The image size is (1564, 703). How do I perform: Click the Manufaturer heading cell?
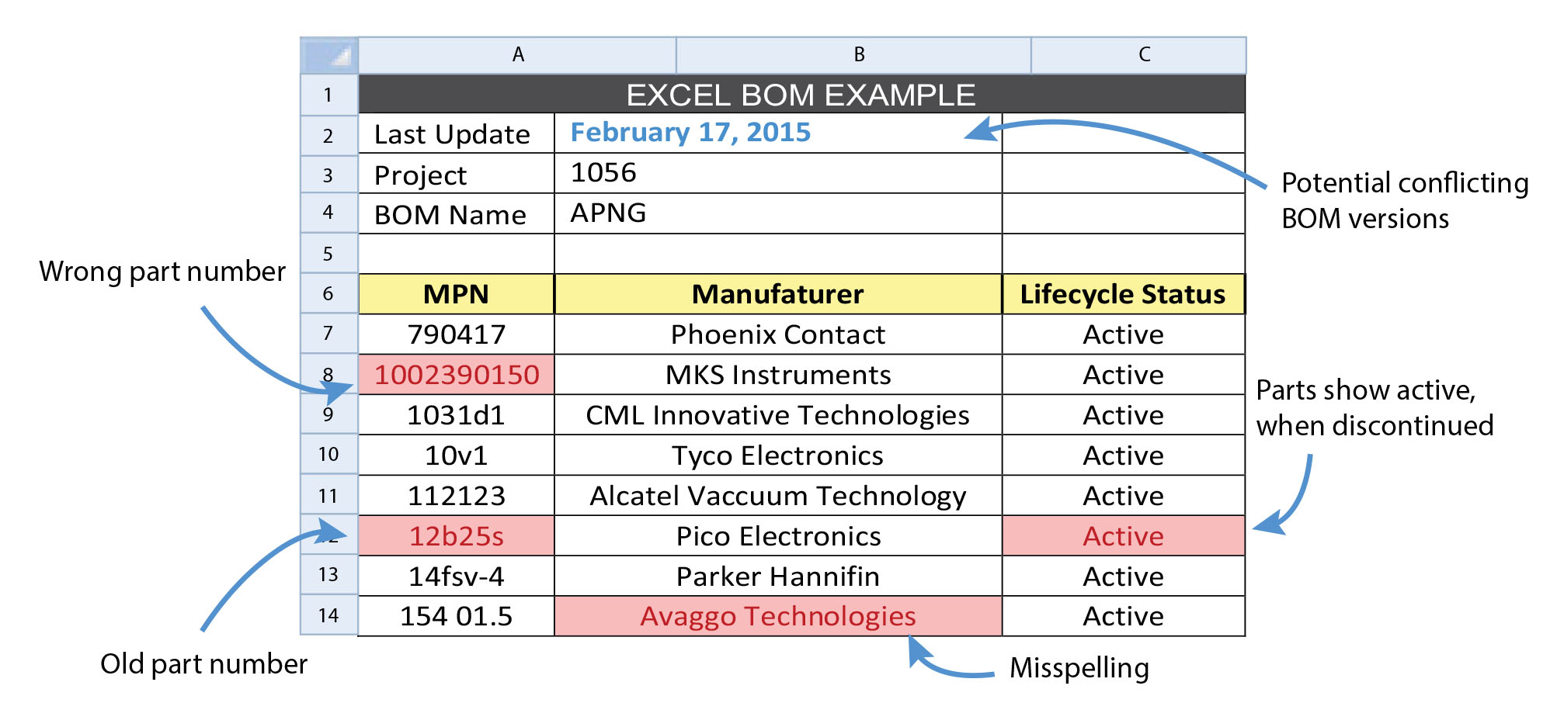[x=778, y=294]
